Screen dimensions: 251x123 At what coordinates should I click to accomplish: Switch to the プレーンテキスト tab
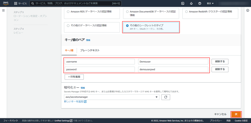(x=90, y=50)
